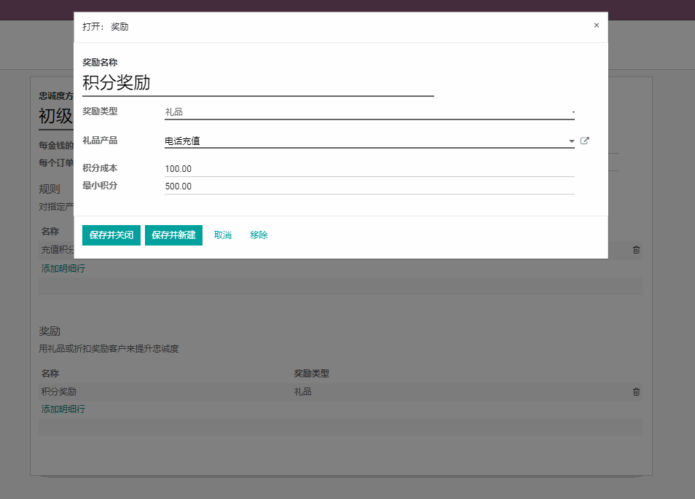This screenshot has height=499, width=695.
Task: Close the 奖励 dialog with the × icon
Action: 596,25
